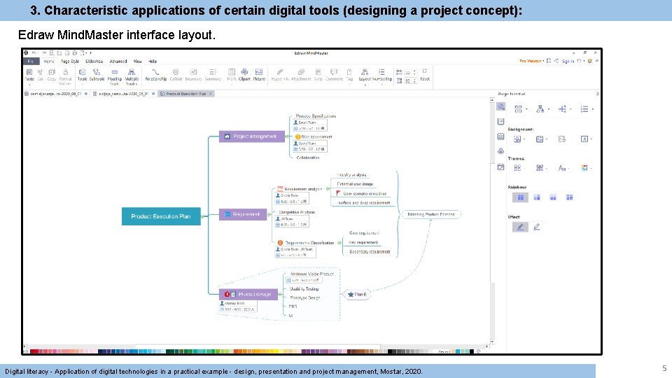672x378 pixels.
Task: Click the Comment tool
Action: click(334, 75)
